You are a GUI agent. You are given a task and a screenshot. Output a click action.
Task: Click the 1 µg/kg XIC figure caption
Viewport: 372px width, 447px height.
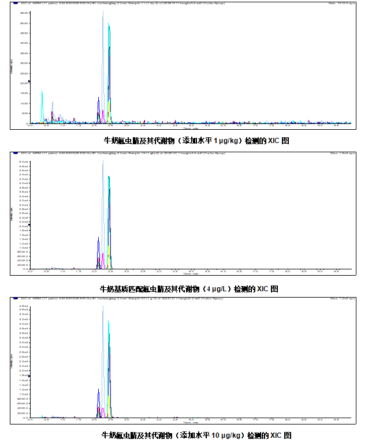196,140
